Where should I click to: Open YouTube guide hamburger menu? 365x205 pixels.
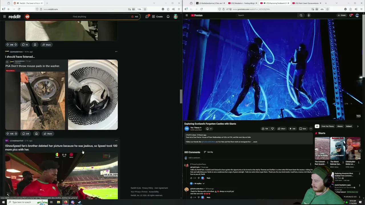[x=186, y=15]
